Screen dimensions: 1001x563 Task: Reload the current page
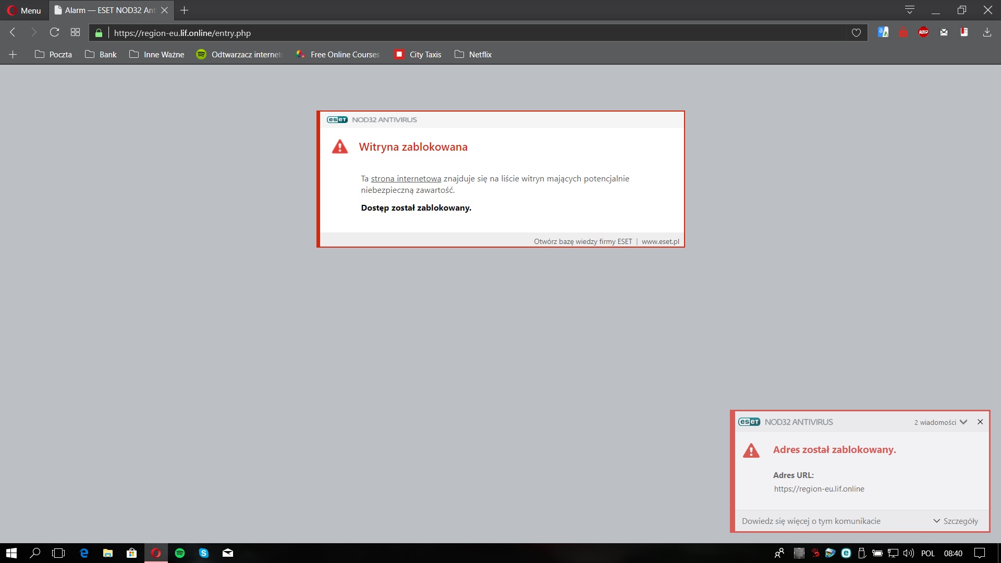[x=54, y=33]
